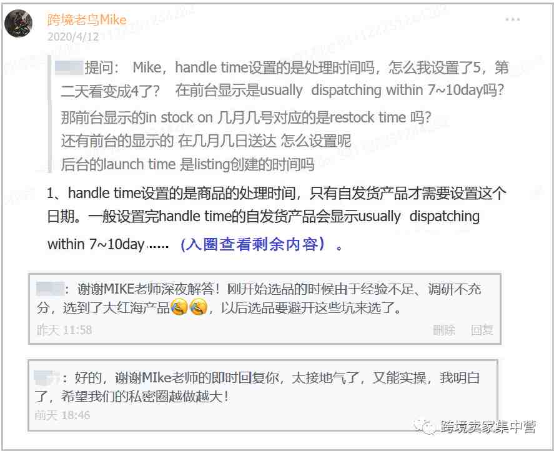The height and width of the screenshot is (451, 554).
Task: Open the first comment about 大红海产品
Action: tap(265, 308)
